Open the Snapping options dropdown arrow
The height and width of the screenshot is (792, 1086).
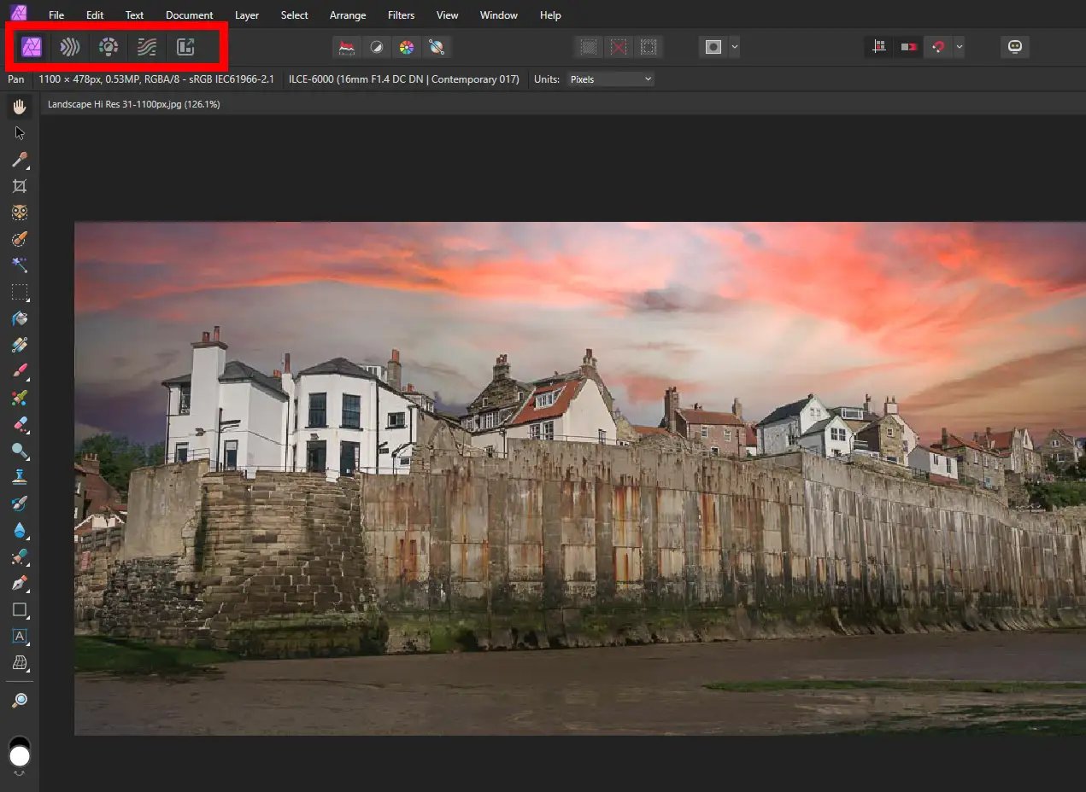[960, 47]
